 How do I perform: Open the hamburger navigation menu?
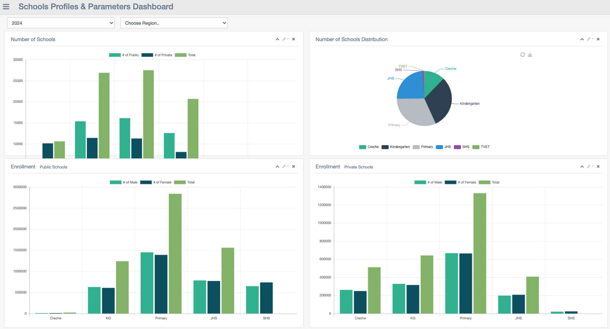(x=6, y=6)
